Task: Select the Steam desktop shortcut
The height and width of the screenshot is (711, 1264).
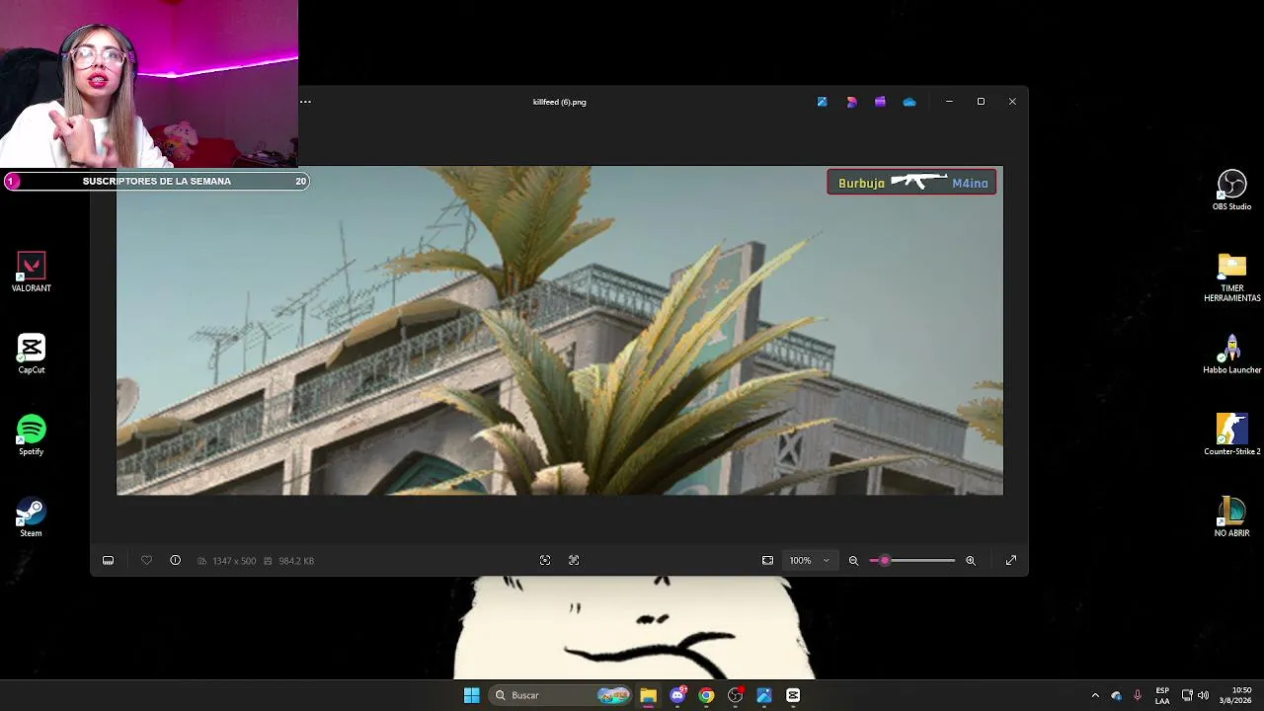Action: (32, 517)
